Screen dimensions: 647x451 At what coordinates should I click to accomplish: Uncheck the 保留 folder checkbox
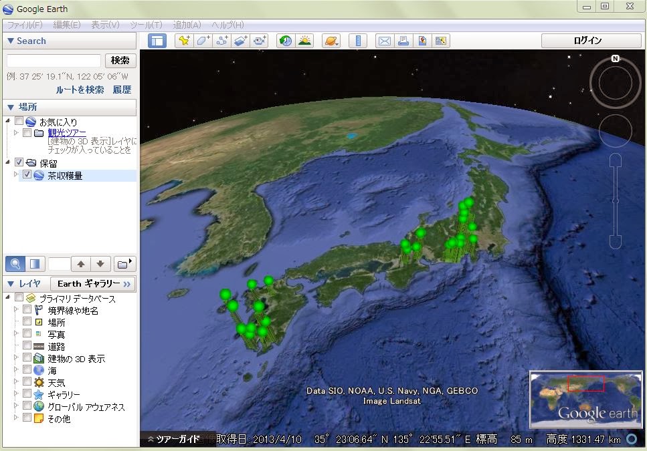pos(19,162)
